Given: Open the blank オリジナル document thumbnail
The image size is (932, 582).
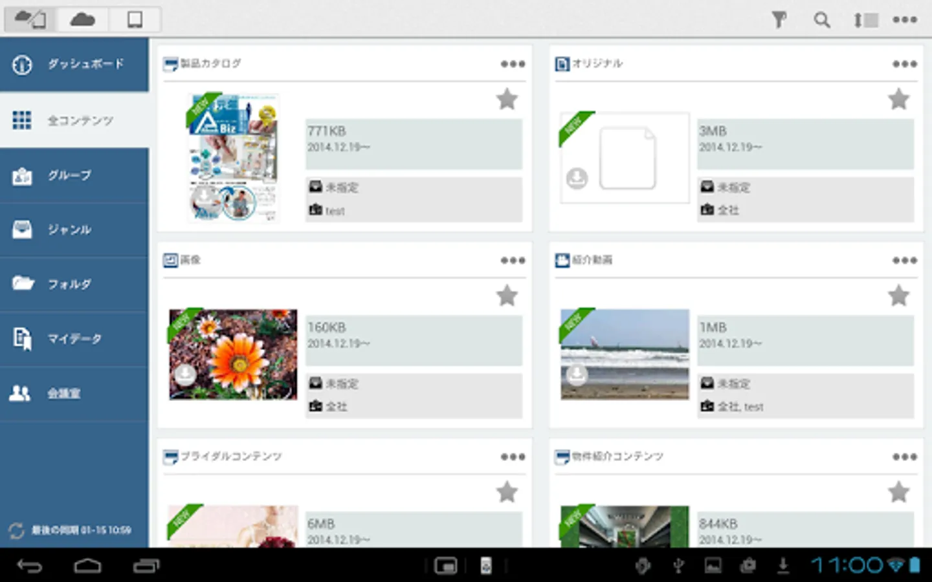Looking at the screenshot, I should click(625, 158).
